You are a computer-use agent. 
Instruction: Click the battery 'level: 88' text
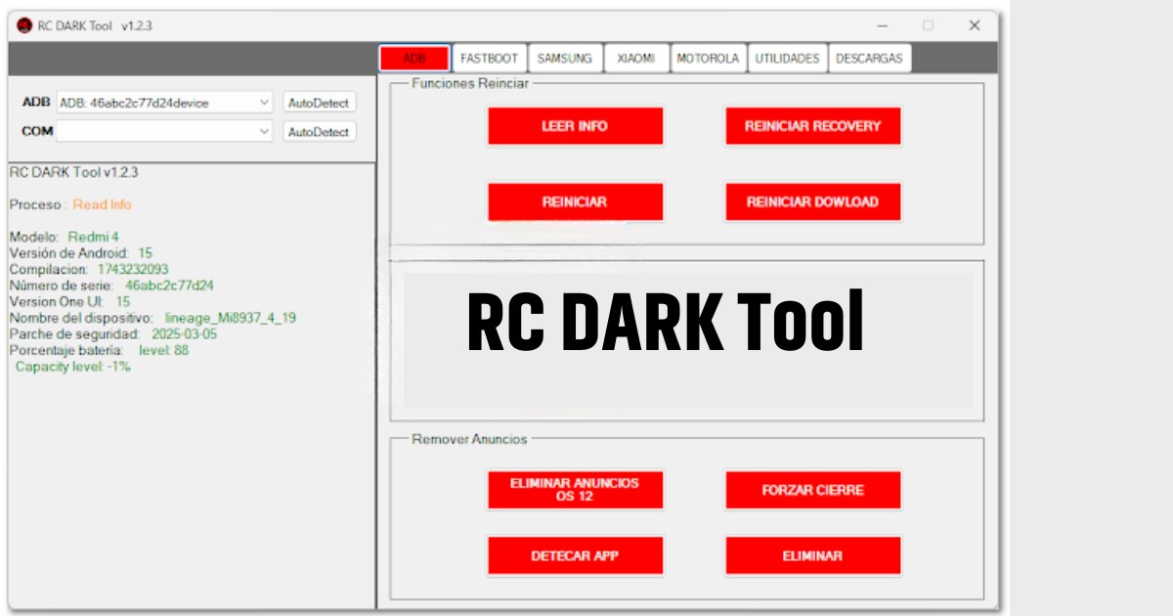coord(163,350)
